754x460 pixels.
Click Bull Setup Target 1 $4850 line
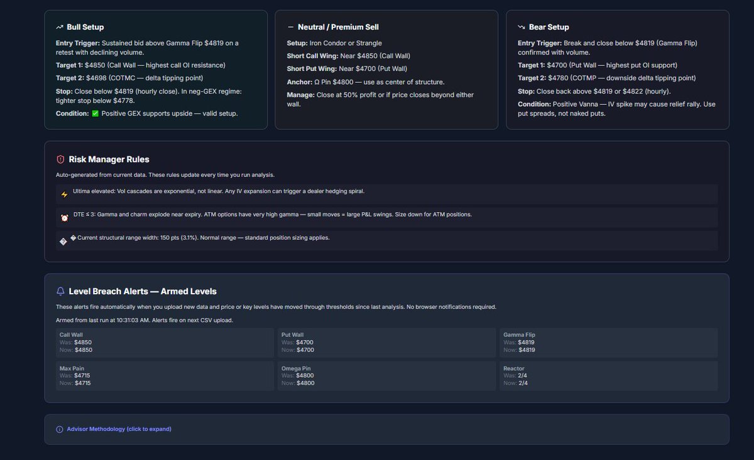[x=141, y=65]
